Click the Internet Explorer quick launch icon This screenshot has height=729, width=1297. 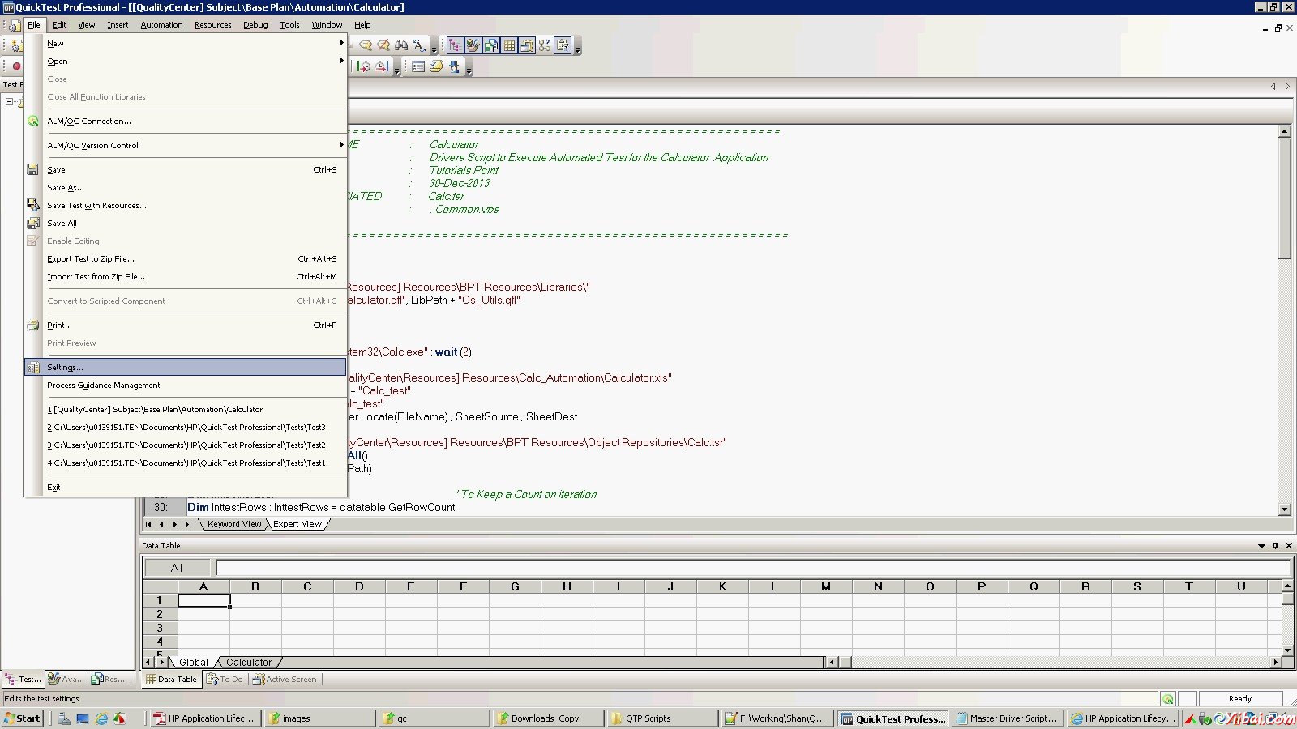pyautogui.click(x=101, y=718)
